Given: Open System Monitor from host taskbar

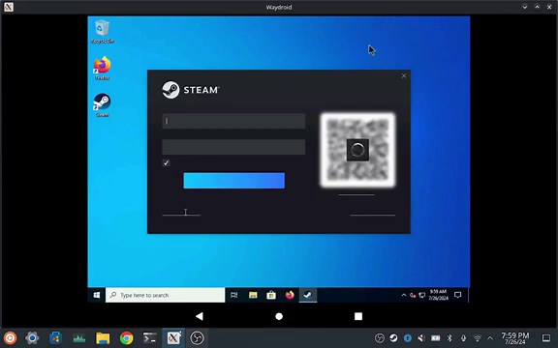Looking at the screenshot, I should [x=79, y=338].
